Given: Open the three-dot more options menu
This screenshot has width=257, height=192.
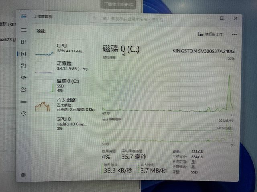Looking at the screenshot, I should [234, 35].
